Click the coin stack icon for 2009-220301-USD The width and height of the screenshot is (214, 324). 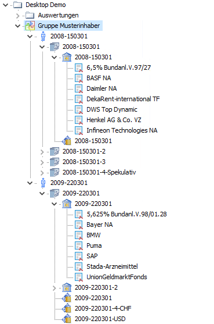point(67,319)
